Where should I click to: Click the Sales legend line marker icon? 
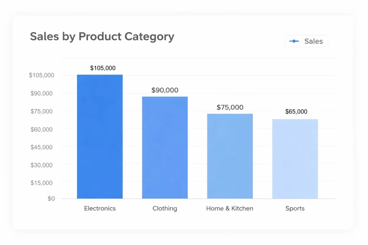[294, 41]
